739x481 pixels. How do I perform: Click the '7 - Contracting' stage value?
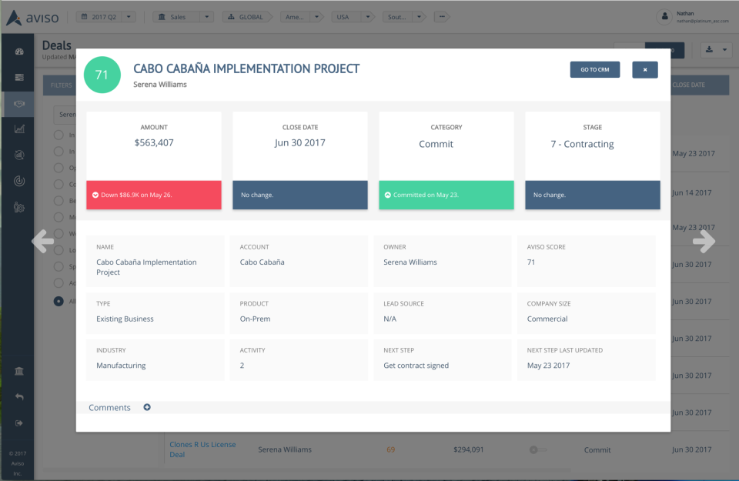pyautogui.click(x=582, y=144)
